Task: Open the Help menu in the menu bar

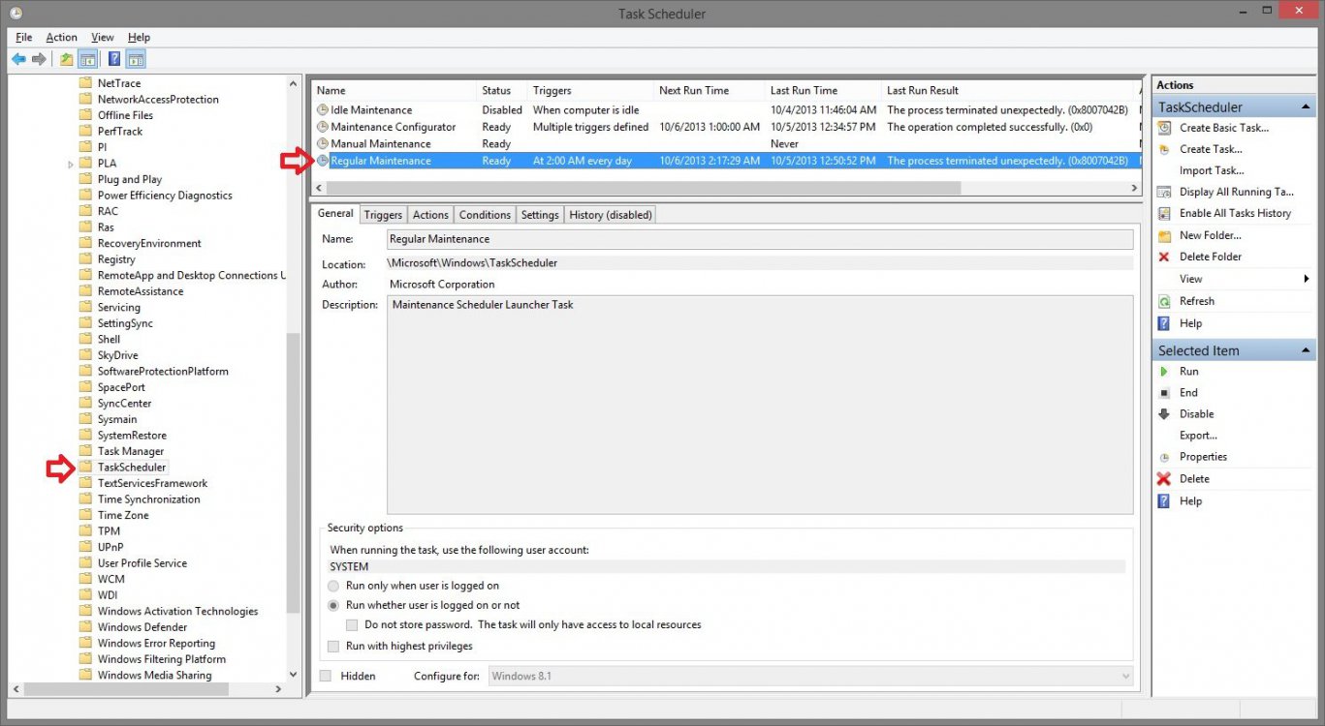Action: click(x=139, y=37)
